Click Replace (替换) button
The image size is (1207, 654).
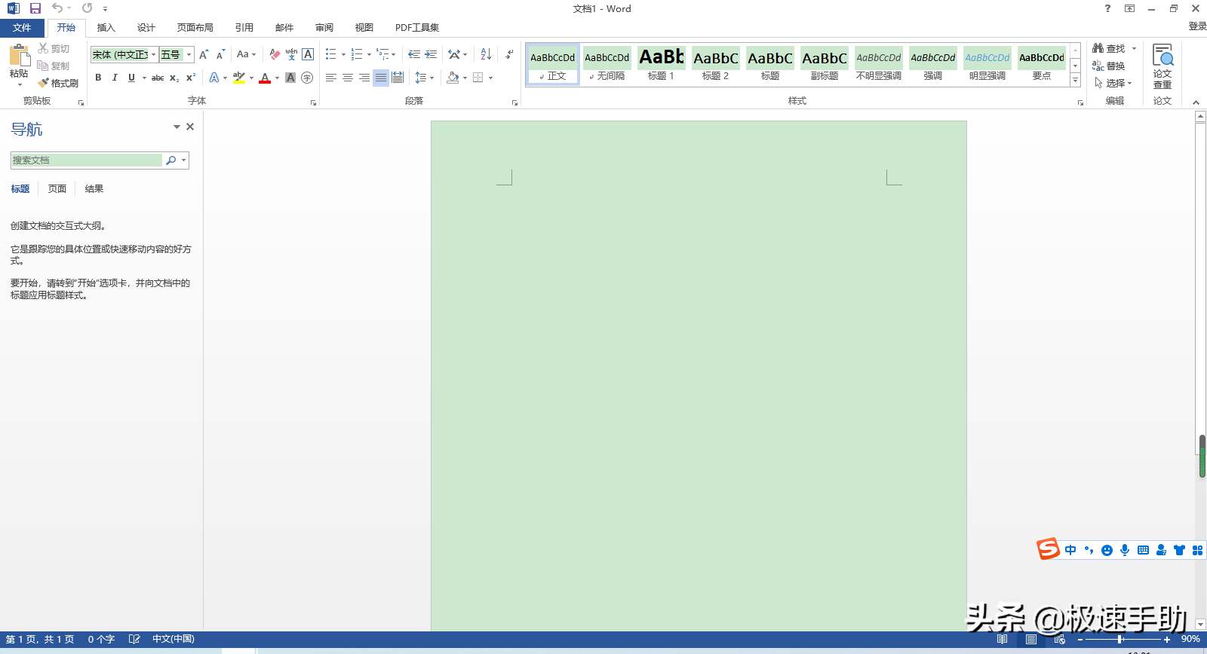tap(1109, 66)
